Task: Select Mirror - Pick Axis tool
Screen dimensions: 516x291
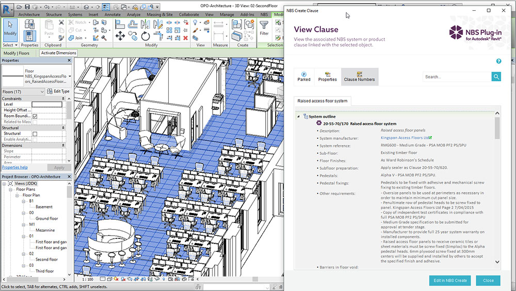Action: 145,24
